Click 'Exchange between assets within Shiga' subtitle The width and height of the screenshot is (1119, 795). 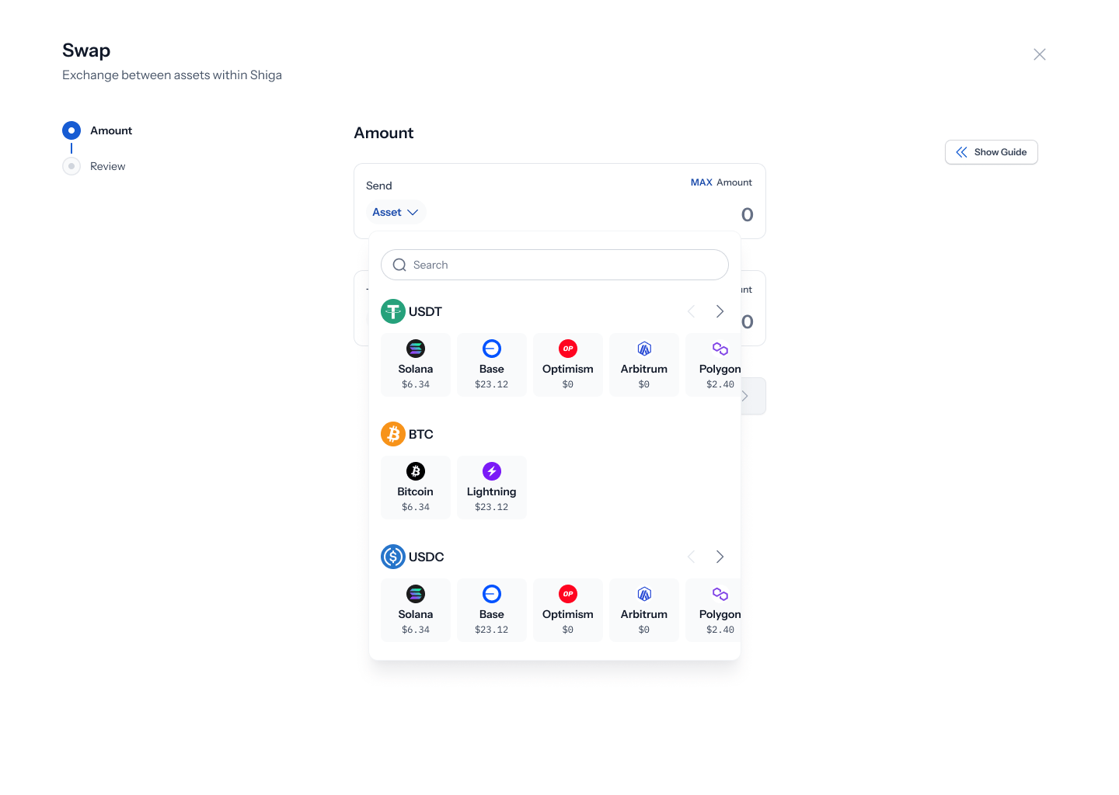[172, 75]
